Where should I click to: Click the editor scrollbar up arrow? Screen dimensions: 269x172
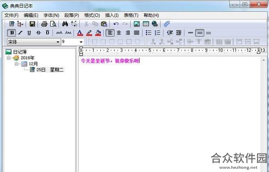tap(264, 60)
